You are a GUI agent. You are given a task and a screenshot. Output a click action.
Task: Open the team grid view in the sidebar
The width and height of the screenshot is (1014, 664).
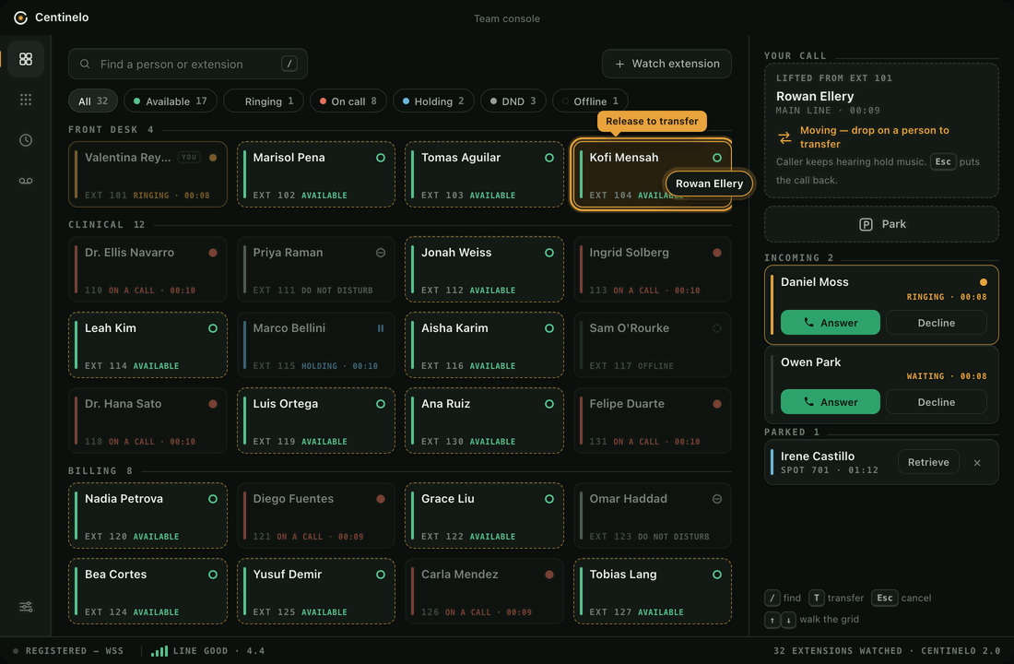(x=26, y=60)
